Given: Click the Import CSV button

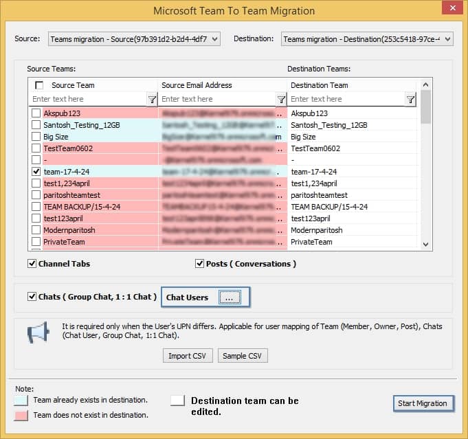Looking at the screenshot, I should click(188, 356).
